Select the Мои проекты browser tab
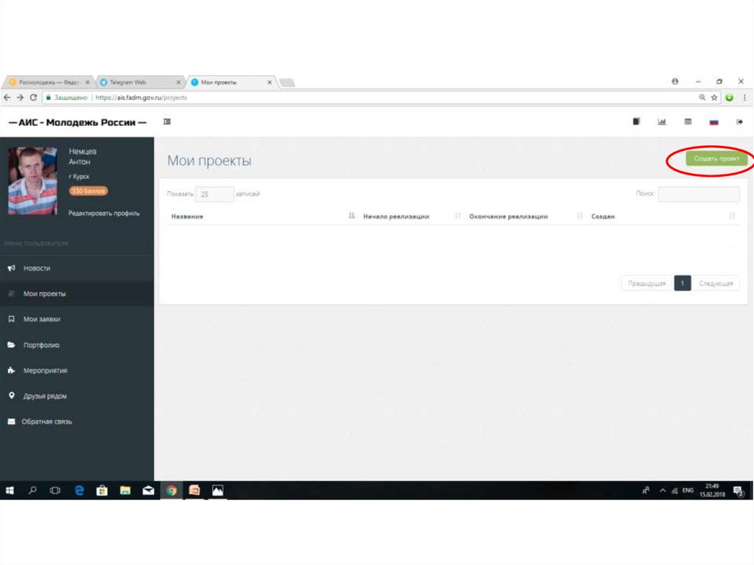This screenshot has height=565, width=754. click(x=230, y=83)
